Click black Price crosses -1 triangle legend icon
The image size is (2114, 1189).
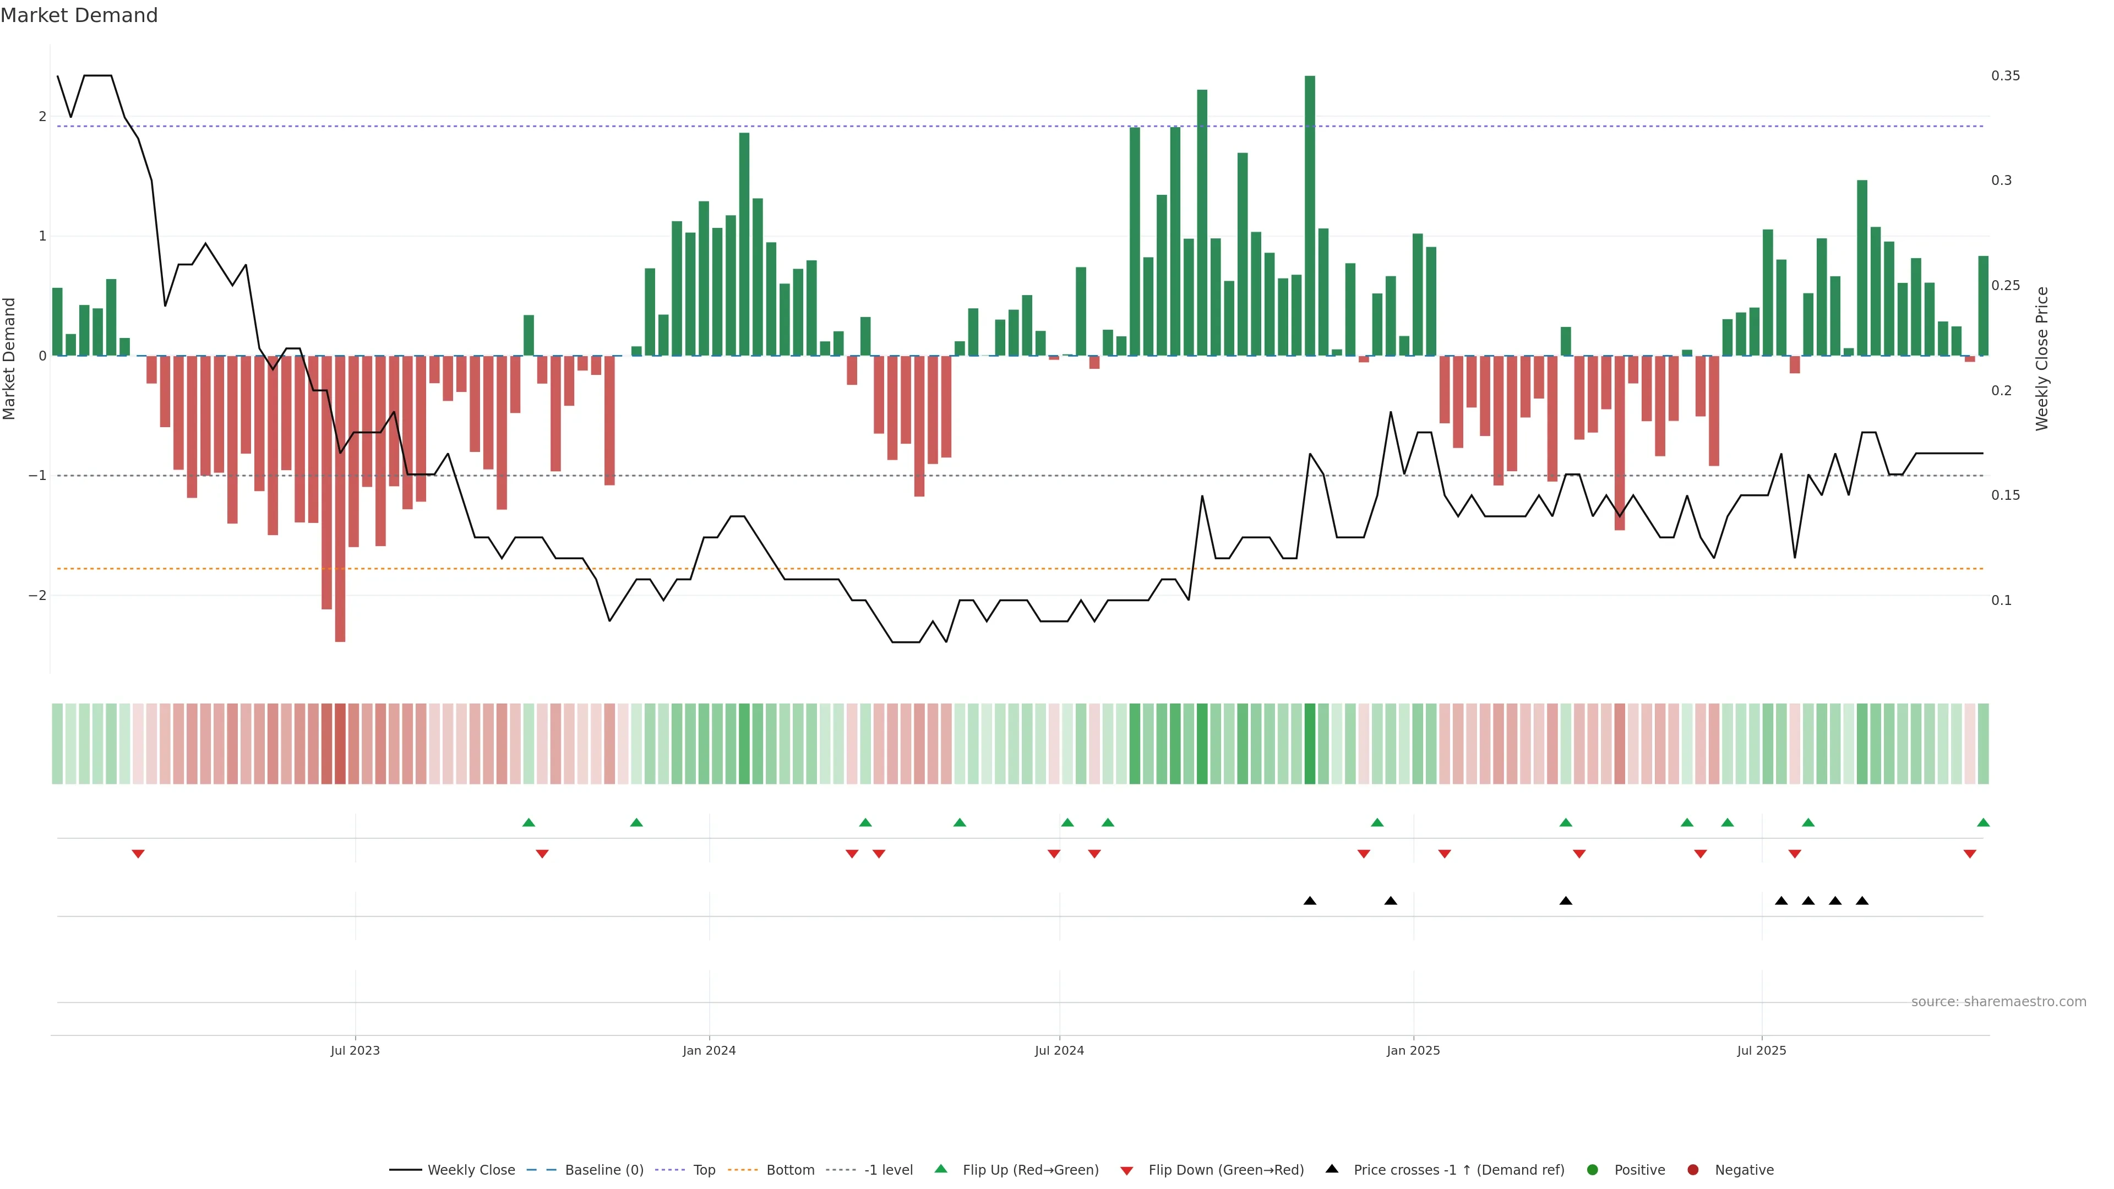(1332, 1169)
